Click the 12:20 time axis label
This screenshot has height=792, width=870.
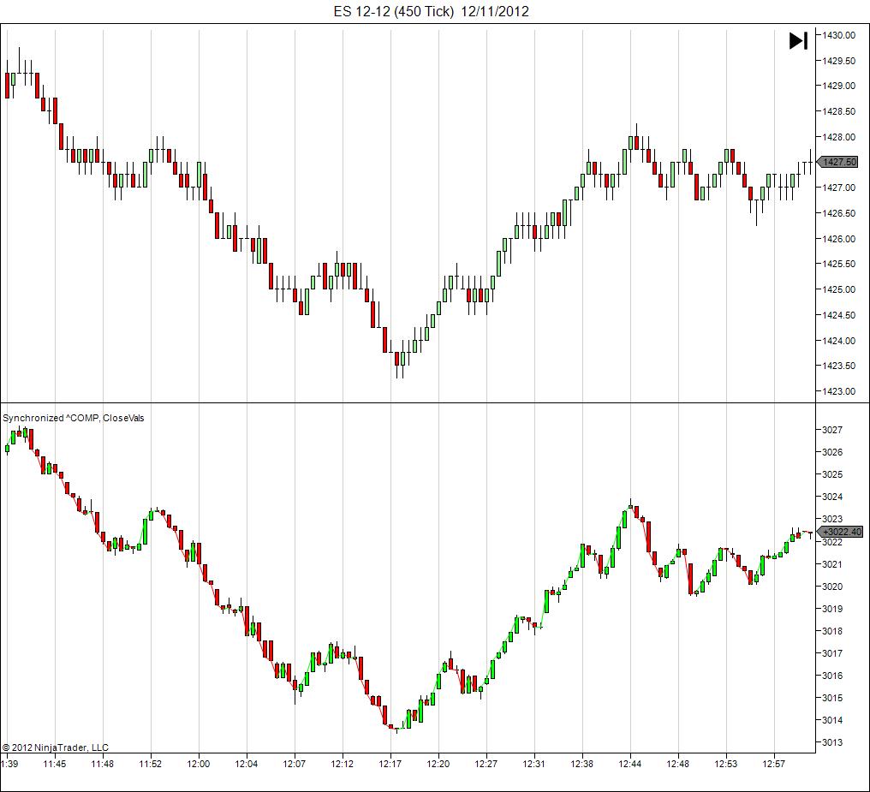coord(438,764)
